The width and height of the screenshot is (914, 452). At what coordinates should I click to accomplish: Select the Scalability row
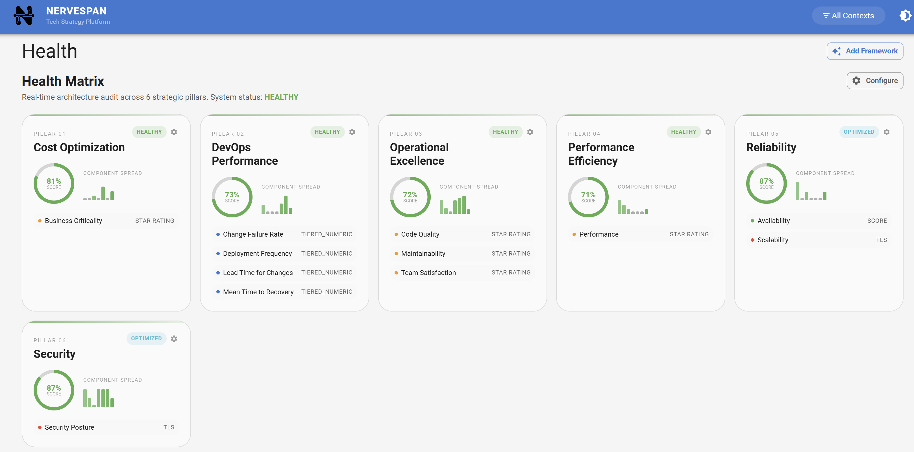point(819,240)
